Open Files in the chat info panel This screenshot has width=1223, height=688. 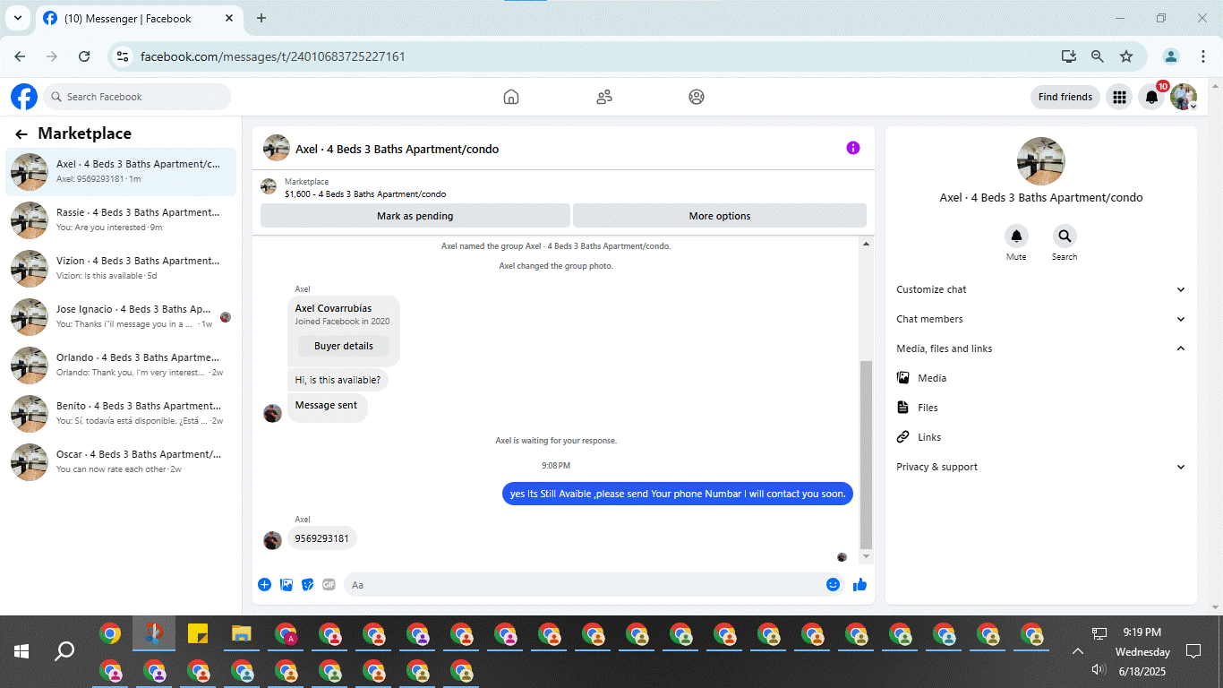1041,408
